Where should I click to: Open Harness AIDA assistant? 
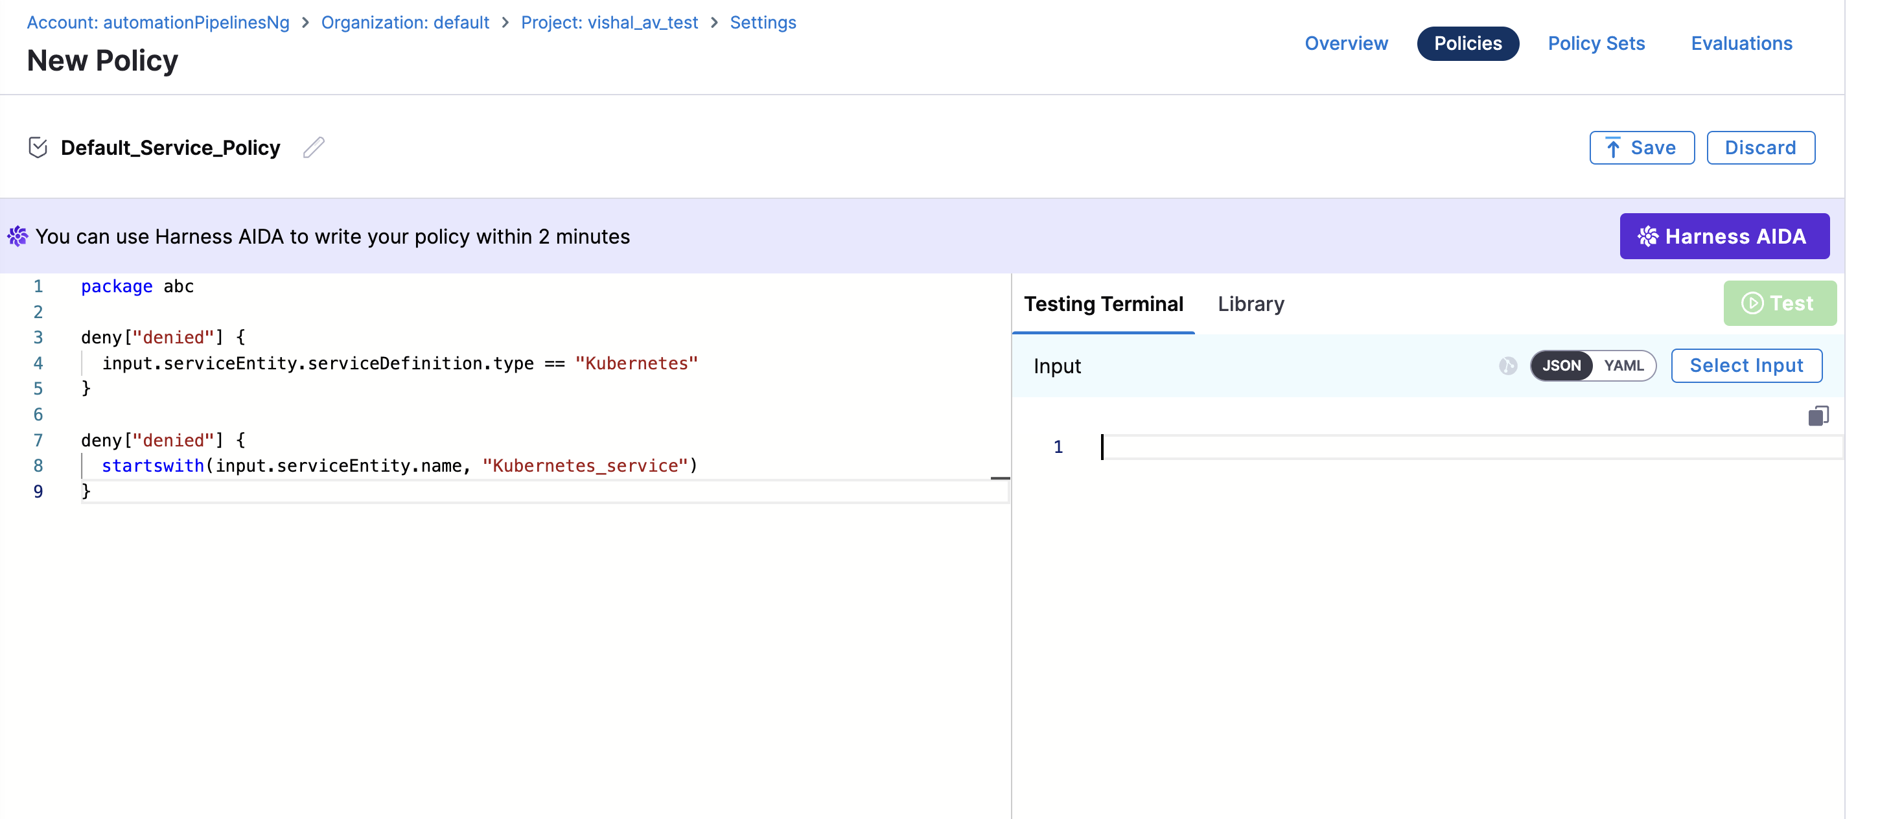click(1724, 236)
